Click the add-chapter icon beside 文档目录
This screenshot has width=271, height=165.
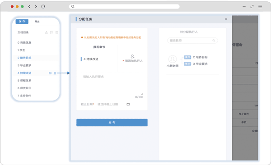(x=51, y=32)
